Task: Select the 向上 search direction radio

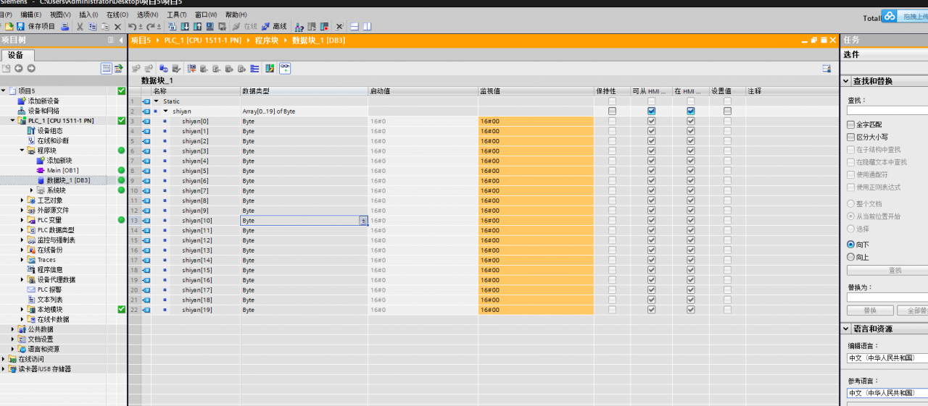Action: click(851, 257)
